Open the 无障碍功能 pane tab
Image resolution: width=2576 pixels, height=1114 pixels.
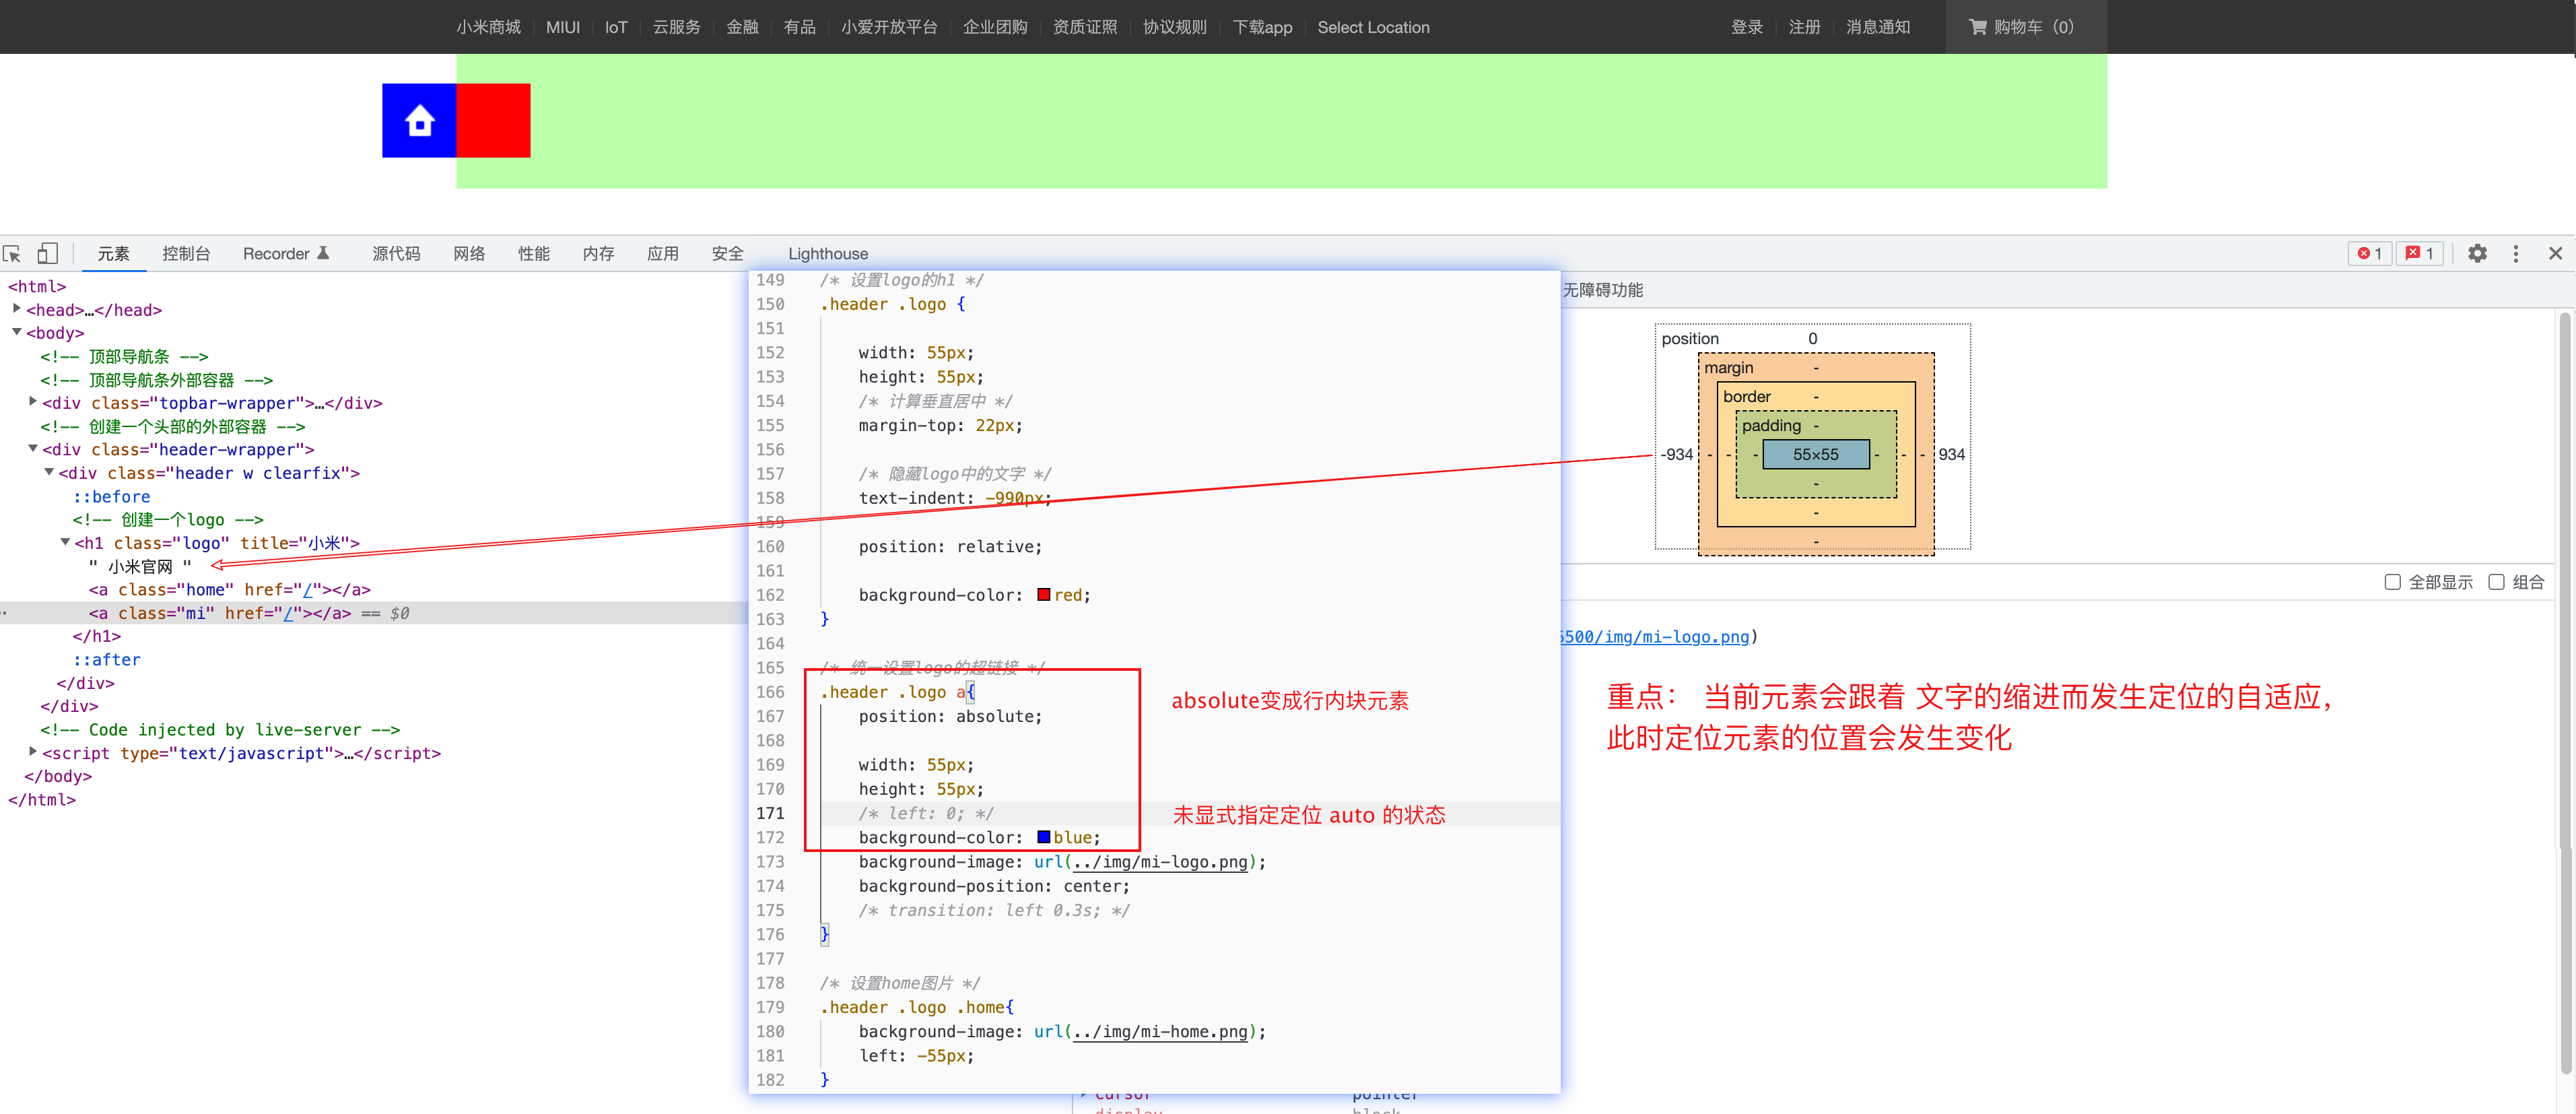[x=1602, y=290]
